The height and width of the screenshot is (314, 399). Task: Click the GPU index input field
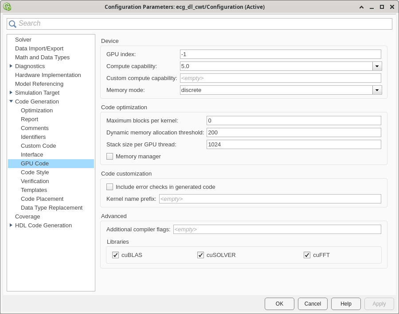click(x=280, y=54)
